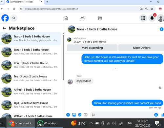Open the Groups icon in top navigation
164x128 pixels.
coord(100,18)
